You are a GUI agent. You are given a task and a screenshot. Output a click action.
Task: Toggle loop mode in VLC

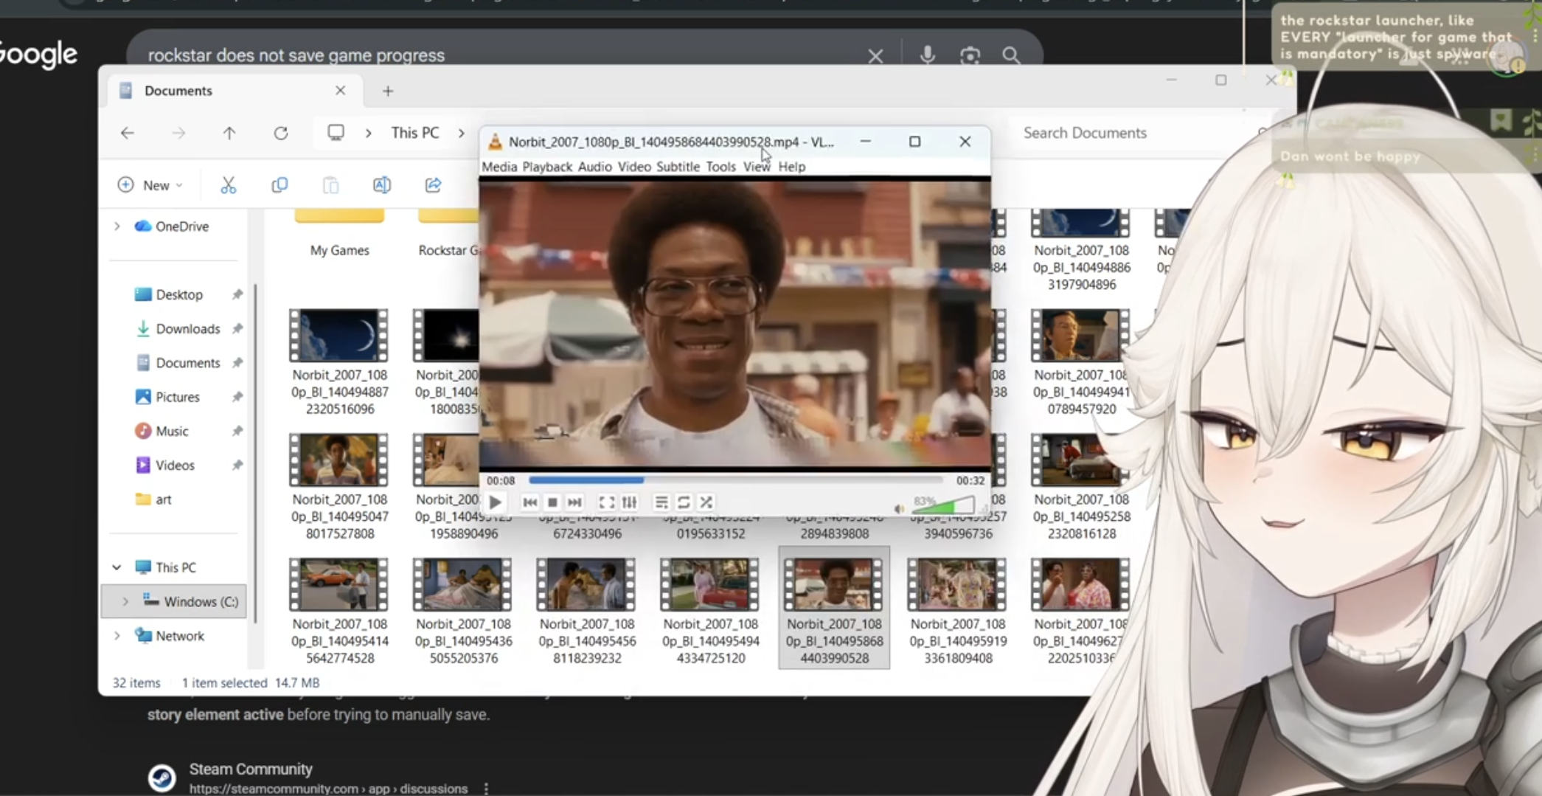click(684, 502)
